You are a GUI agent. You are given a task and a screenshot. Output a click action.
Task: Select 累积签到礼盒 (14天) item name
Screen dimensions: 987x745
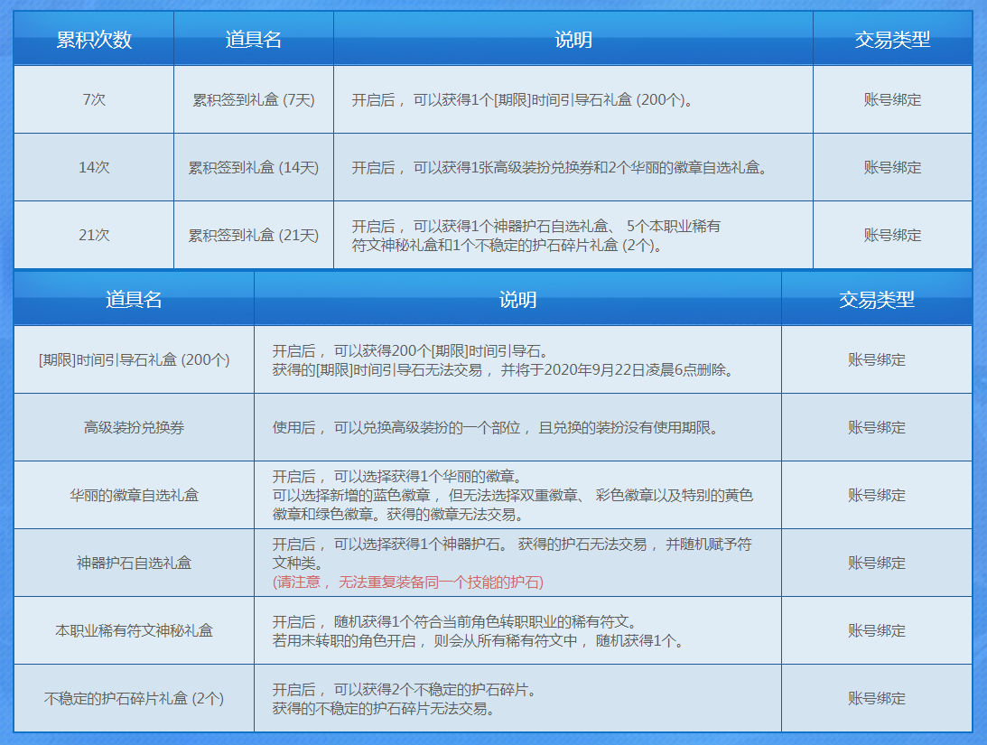point(254,167)
